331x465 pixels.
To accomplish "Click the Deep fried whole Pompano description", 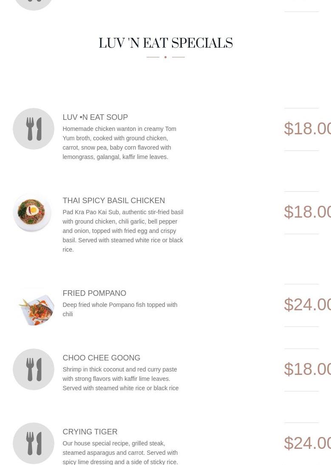I will click(x=120, y=309).
